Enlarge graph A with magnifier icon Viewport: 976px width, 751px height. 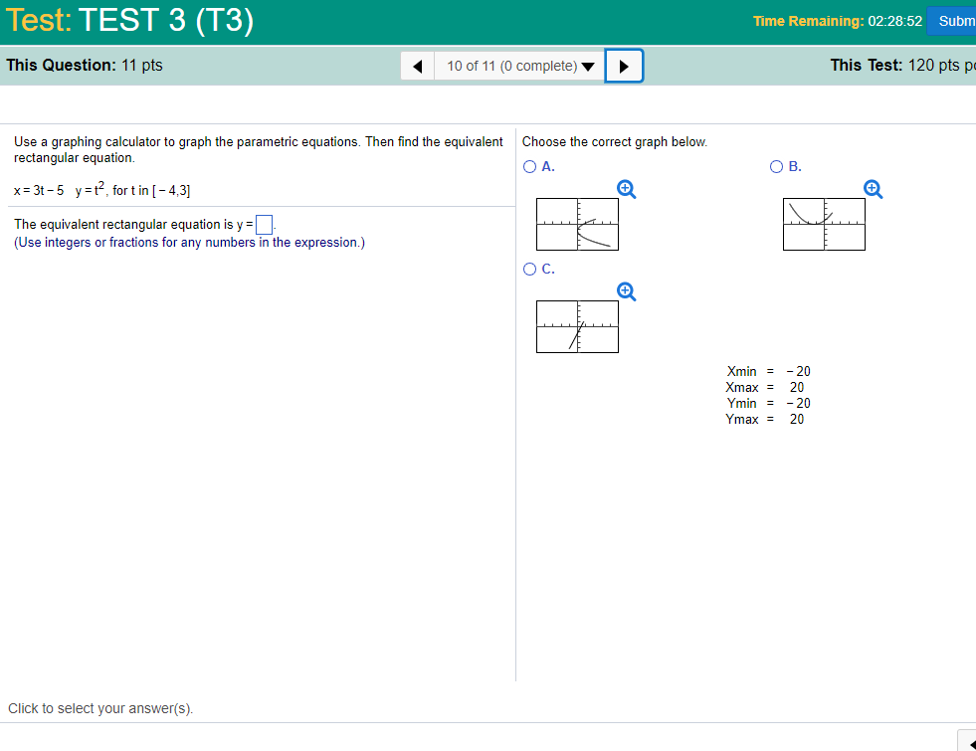click(626, 189)
